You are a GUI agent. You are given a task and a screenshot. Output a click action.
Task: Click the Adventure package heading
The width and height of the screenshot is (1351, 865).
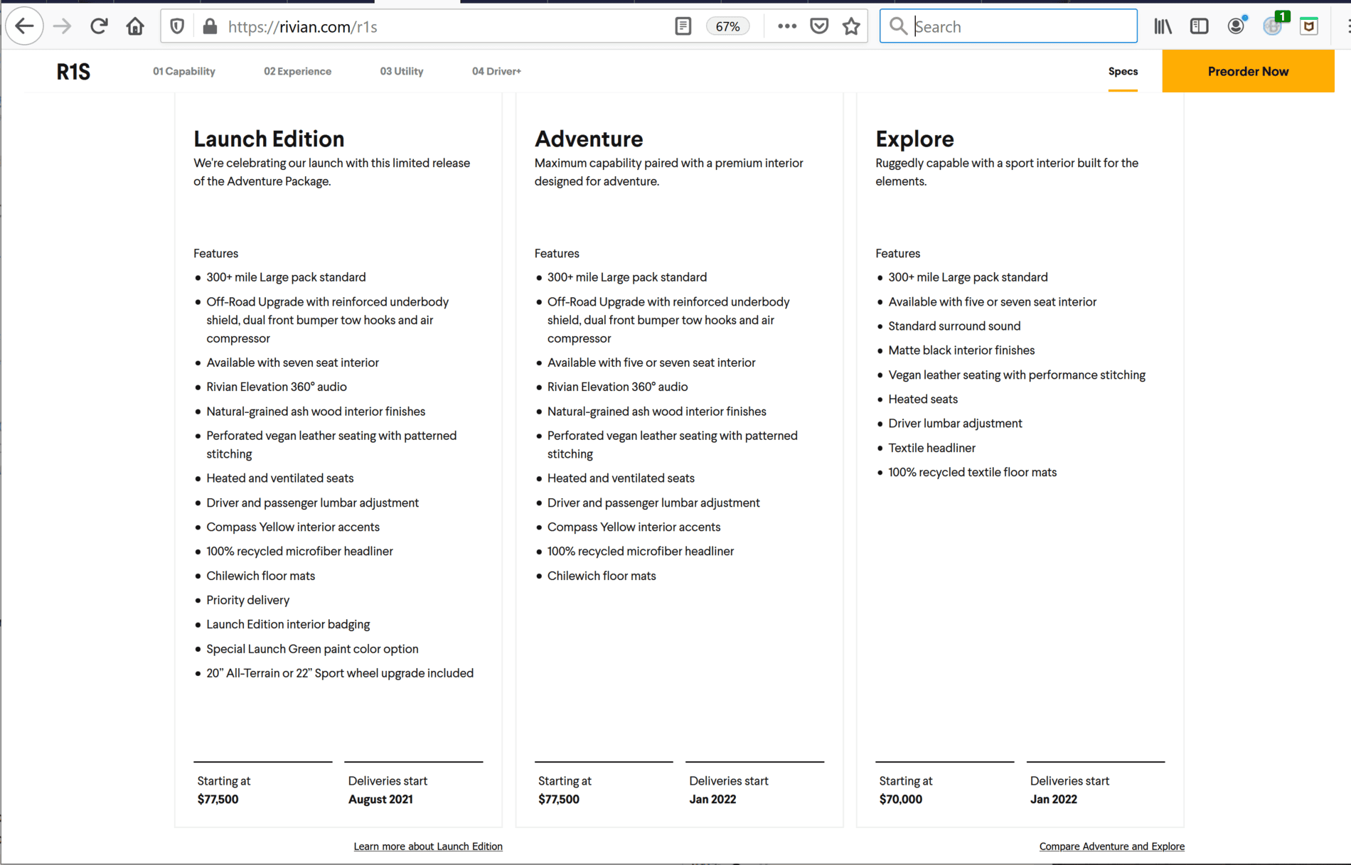(589, 139)
